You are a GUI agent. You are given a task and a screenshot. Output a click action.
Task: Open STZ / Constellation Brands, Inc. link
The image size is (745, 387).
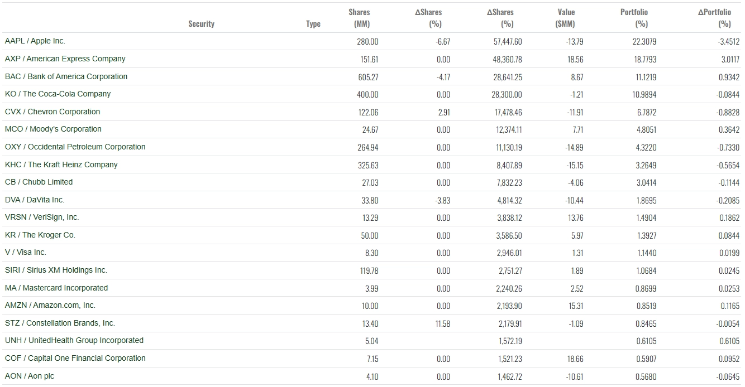60,323
